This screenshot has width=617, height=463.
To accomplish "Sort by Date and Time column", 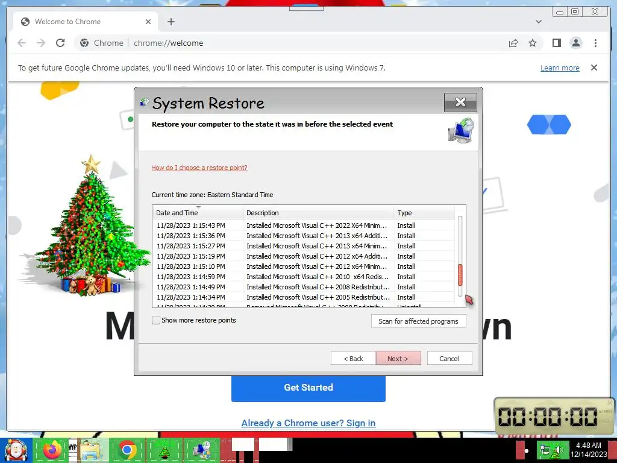I will coord(198,213).
